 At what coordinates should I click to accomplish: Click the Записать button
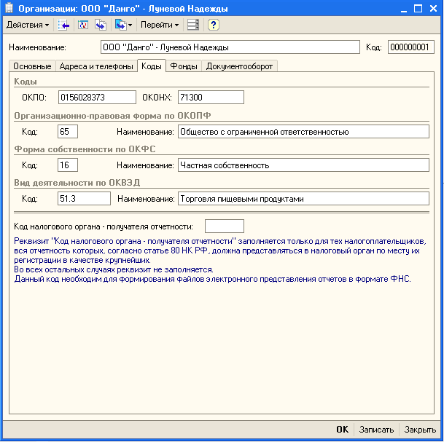tap(376, 430)
